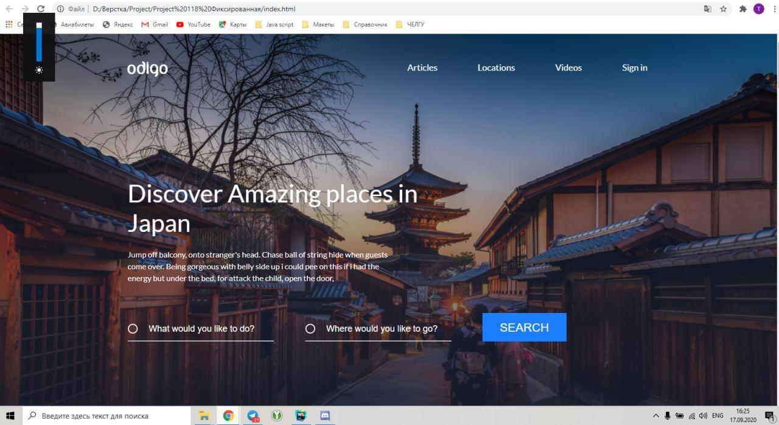This screenshot has width=779, height=425.
Task: Click the blue SEARCH button
Action: point(524,328)
